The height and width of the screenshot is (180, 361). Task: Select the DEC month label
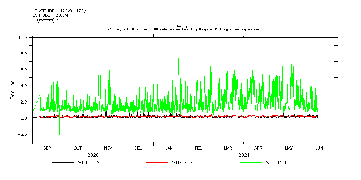point(138,148)
